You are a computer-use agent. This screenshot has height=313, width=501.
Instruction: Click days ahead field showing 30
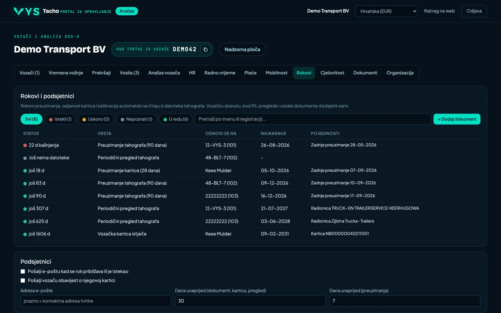click(x=250, y=301)
